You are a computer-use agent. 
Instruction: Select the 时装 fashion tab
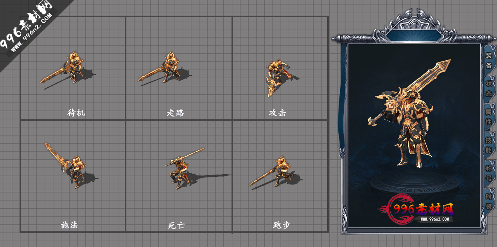coord(489,201)
